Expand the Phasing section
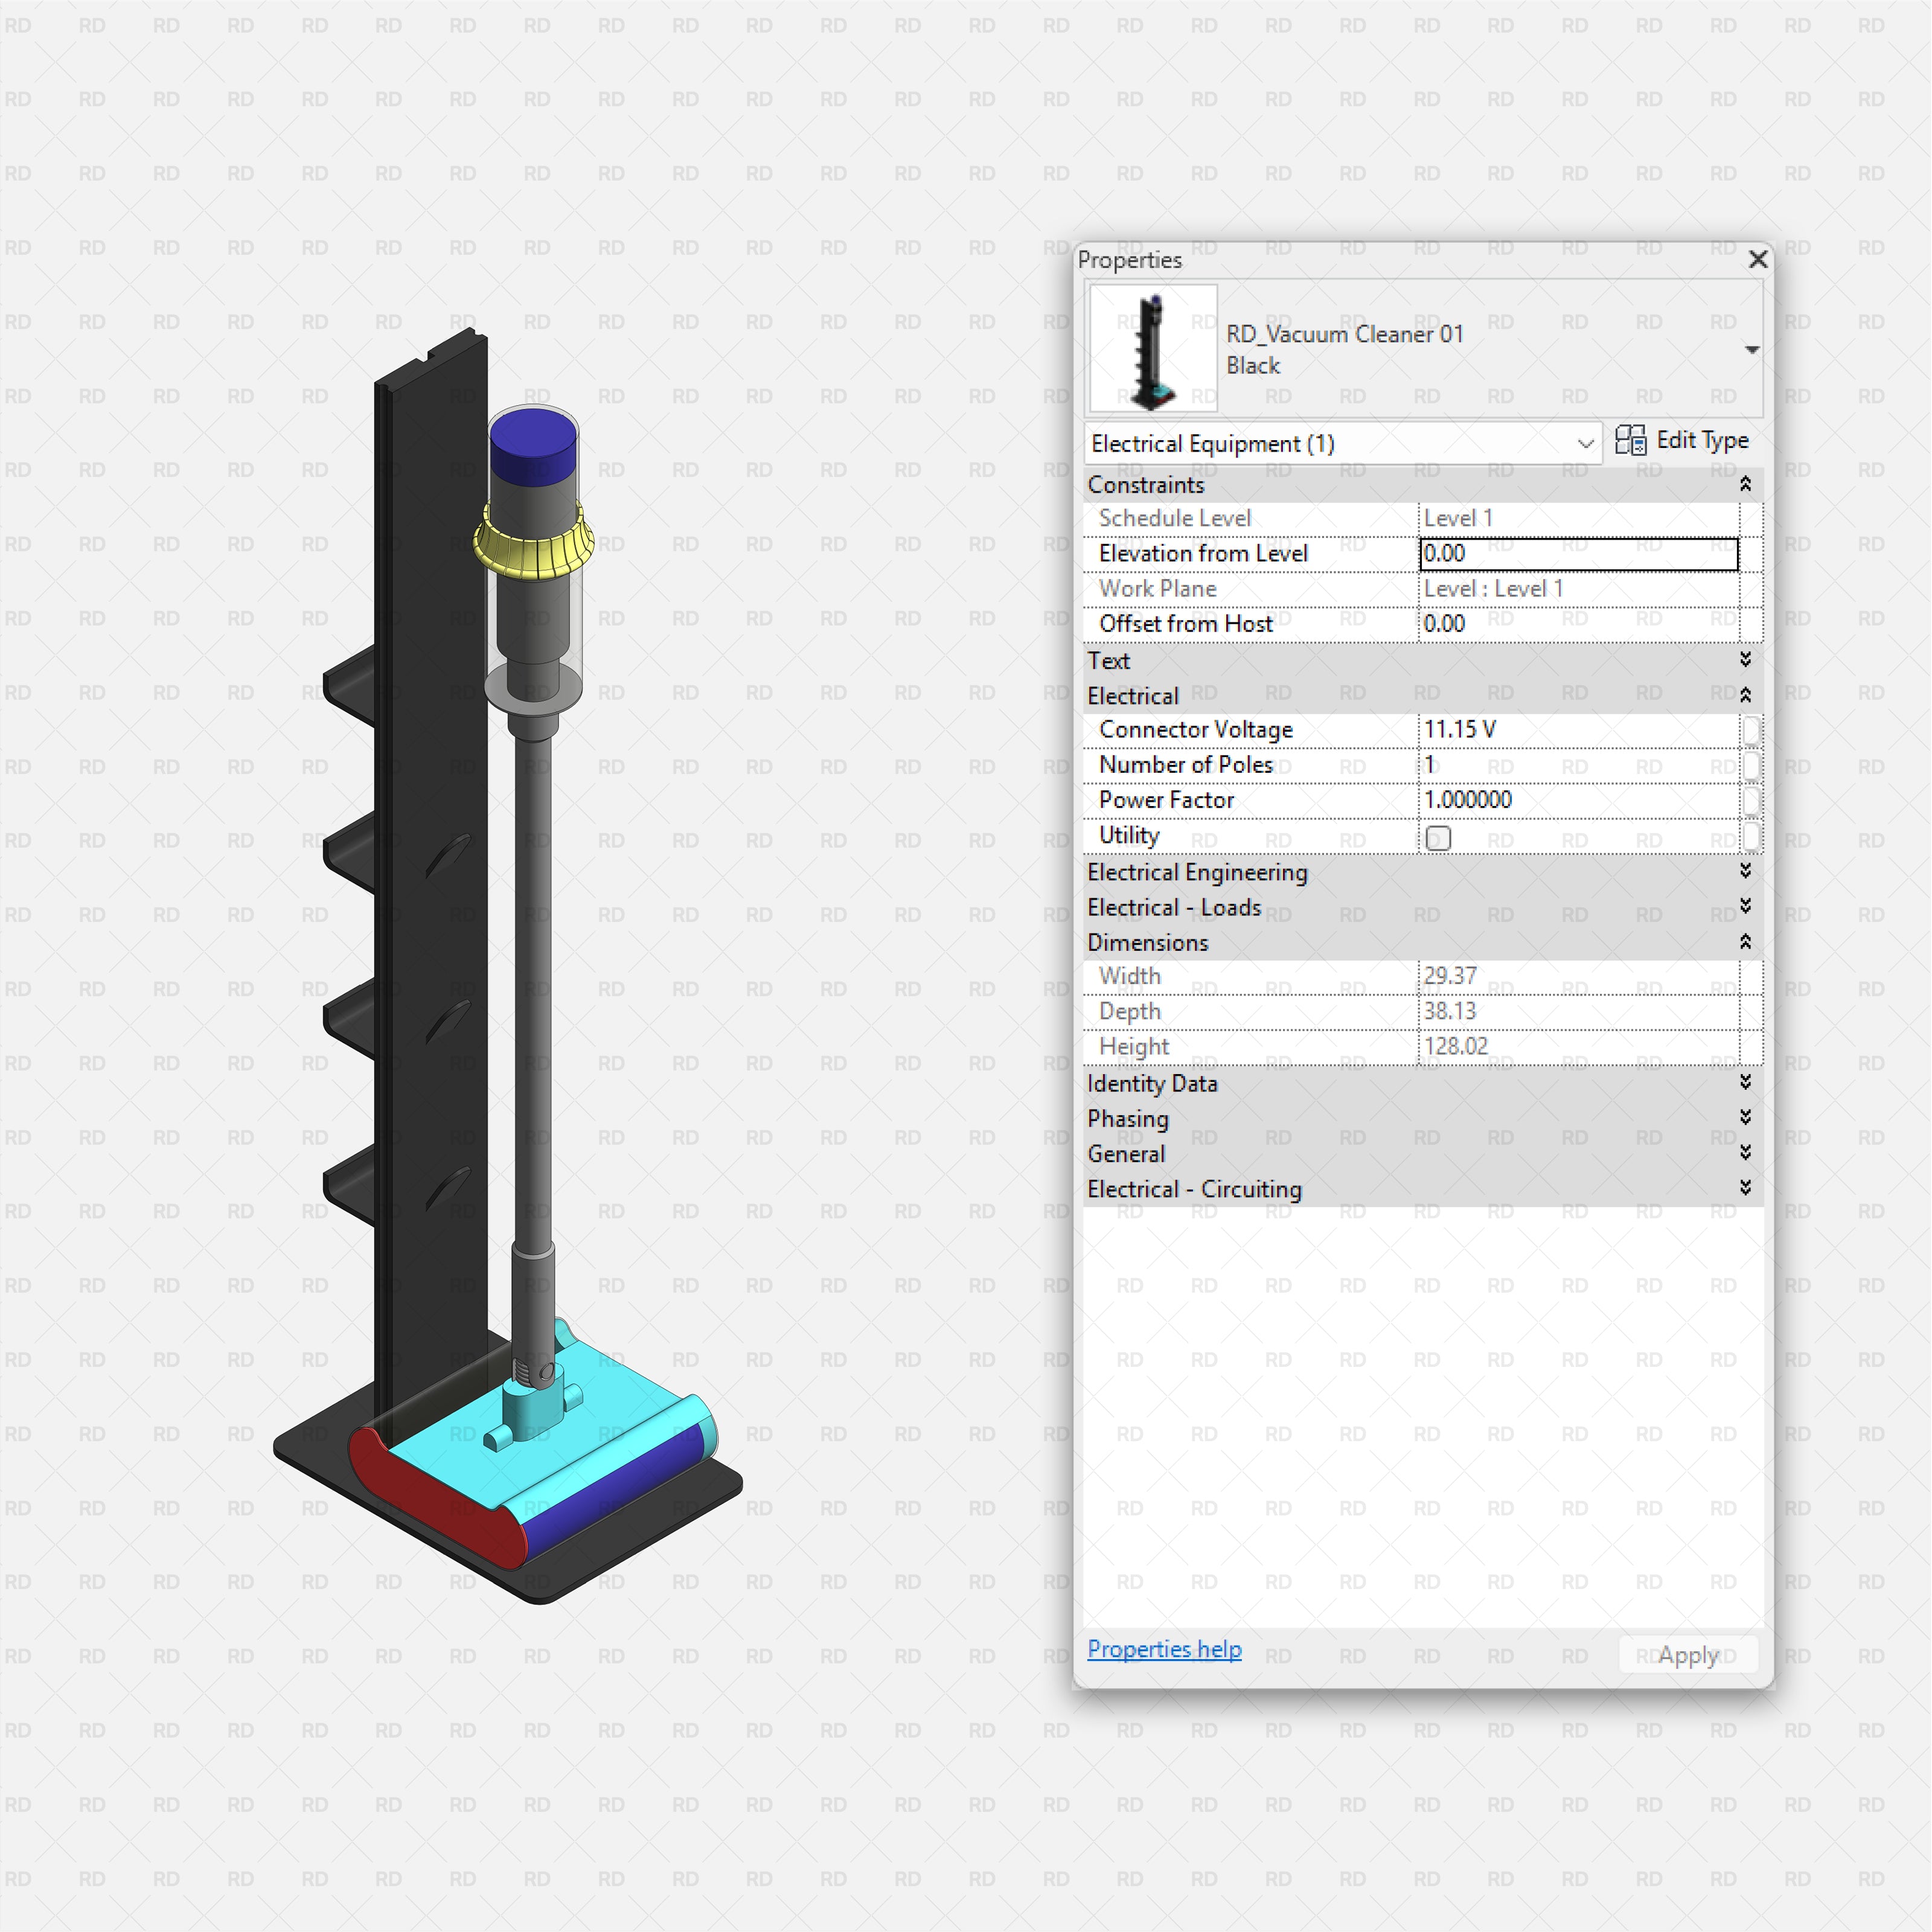This screenshot has height=1932, width=1932. pos(1746,1118)
